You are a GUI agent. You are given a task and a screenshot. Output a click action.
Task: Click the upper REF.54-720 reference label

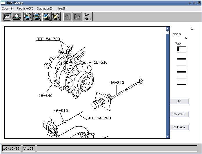tap(48, 39)
